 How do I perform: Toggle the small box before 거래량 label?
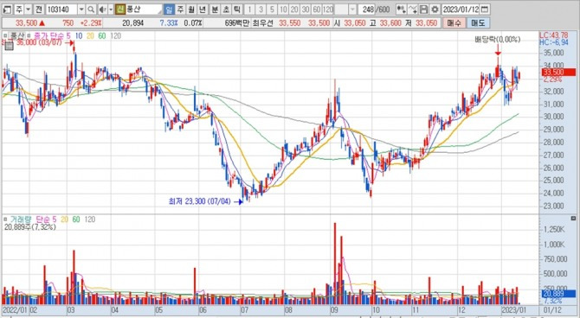5,219
